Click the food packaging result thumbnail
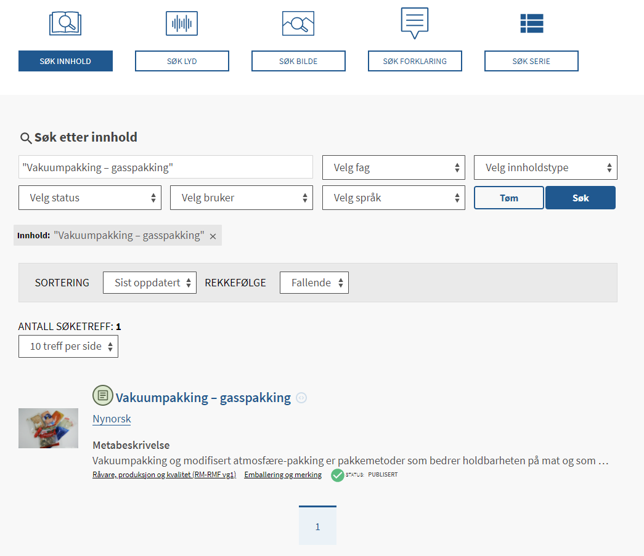This screenshot has height=556, width=644. pos(49,429)
